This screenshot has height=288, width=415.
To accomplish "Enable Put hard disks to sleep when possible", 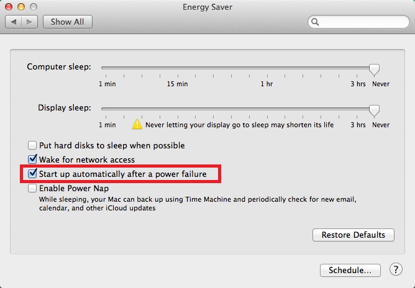I will (x=32, y=145).
